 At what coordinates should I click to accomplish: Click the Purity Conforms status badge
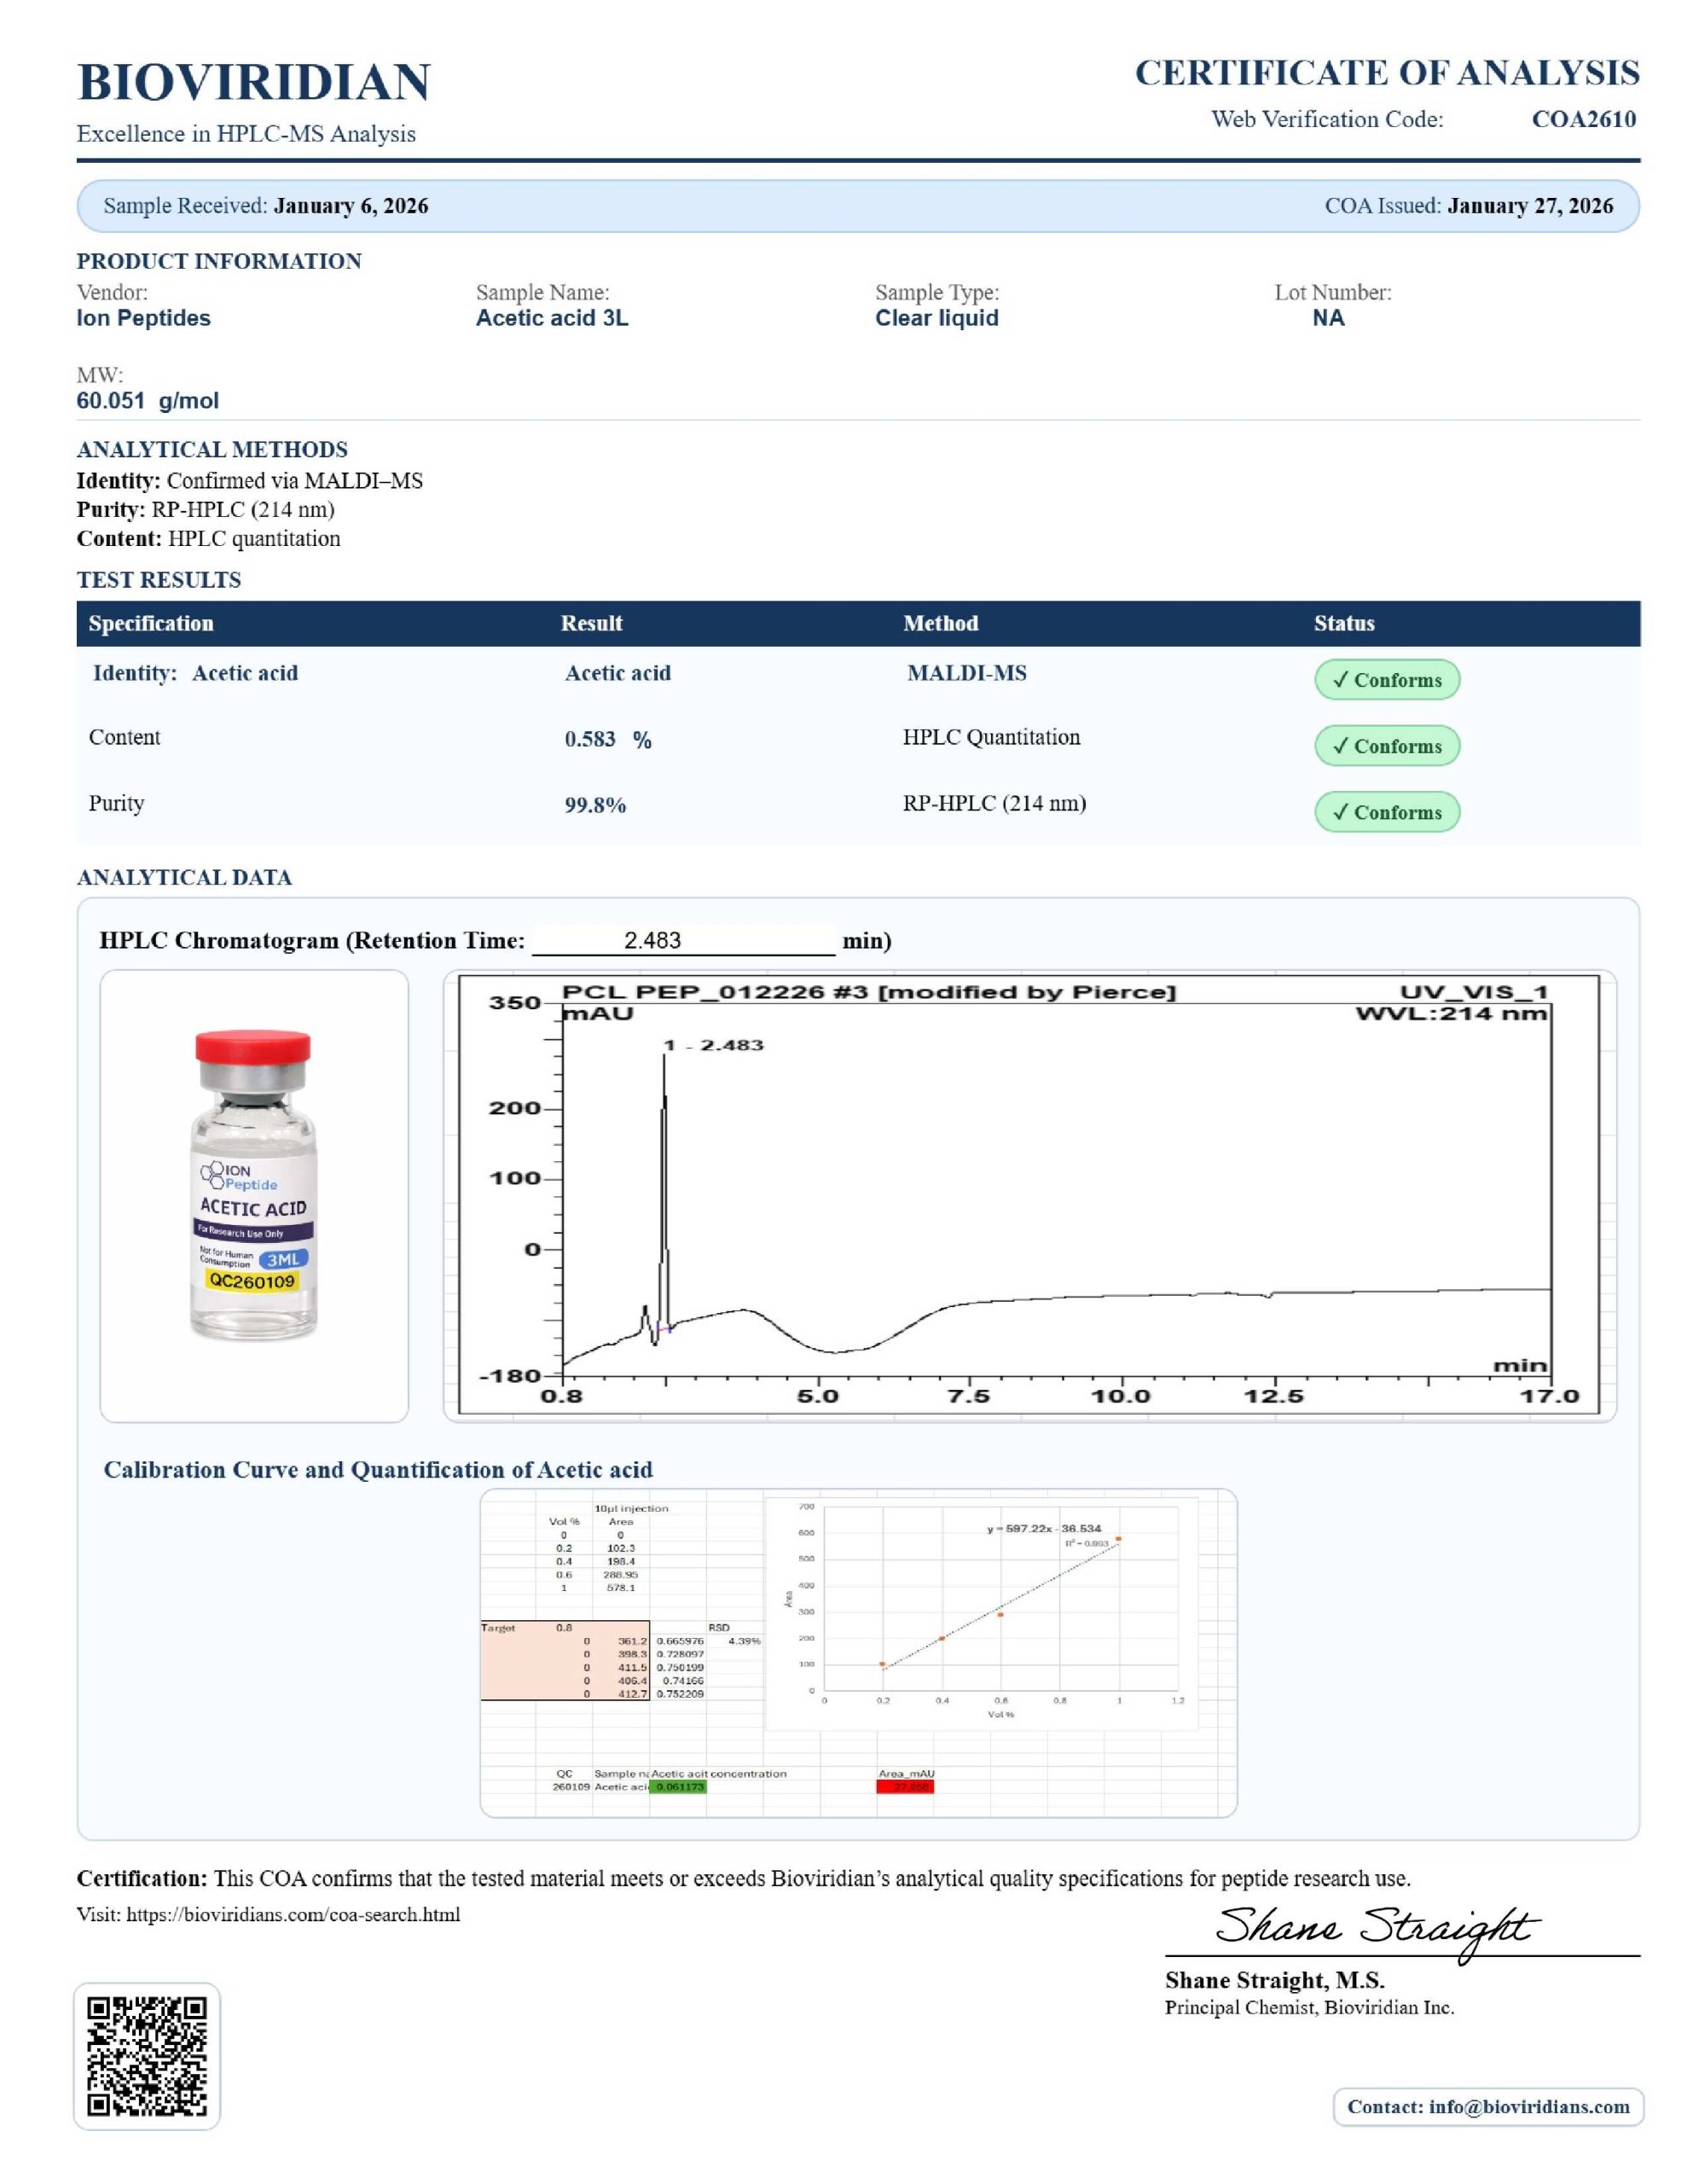1386,812
